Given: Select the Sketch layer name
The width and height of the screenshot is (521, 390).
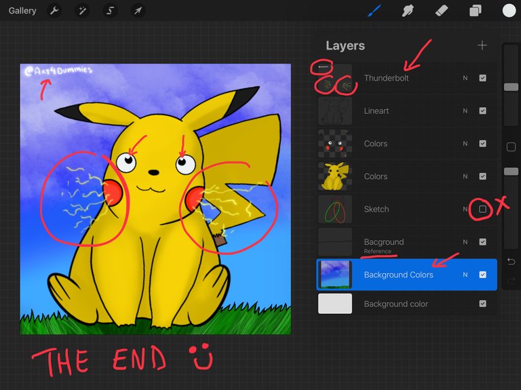Looking at the screenshot, I should [x=376, y=210].
